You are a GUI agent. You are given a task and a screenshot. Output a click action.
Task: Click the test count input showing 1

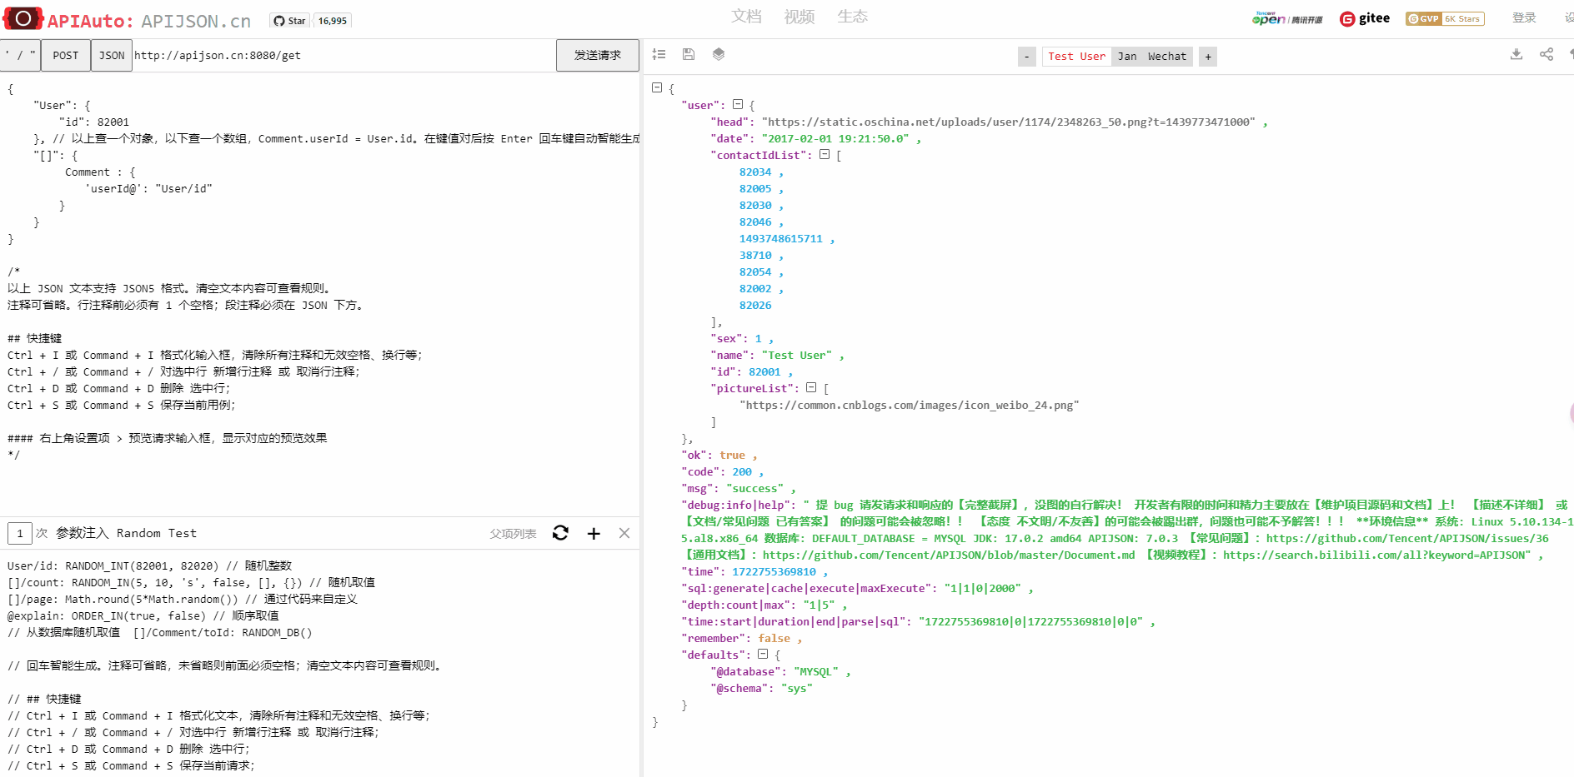[20, 533]
